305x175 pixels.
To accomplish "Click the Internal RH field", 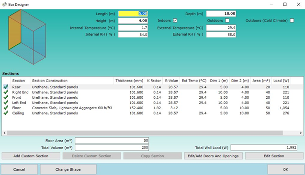I will point(133,35).
